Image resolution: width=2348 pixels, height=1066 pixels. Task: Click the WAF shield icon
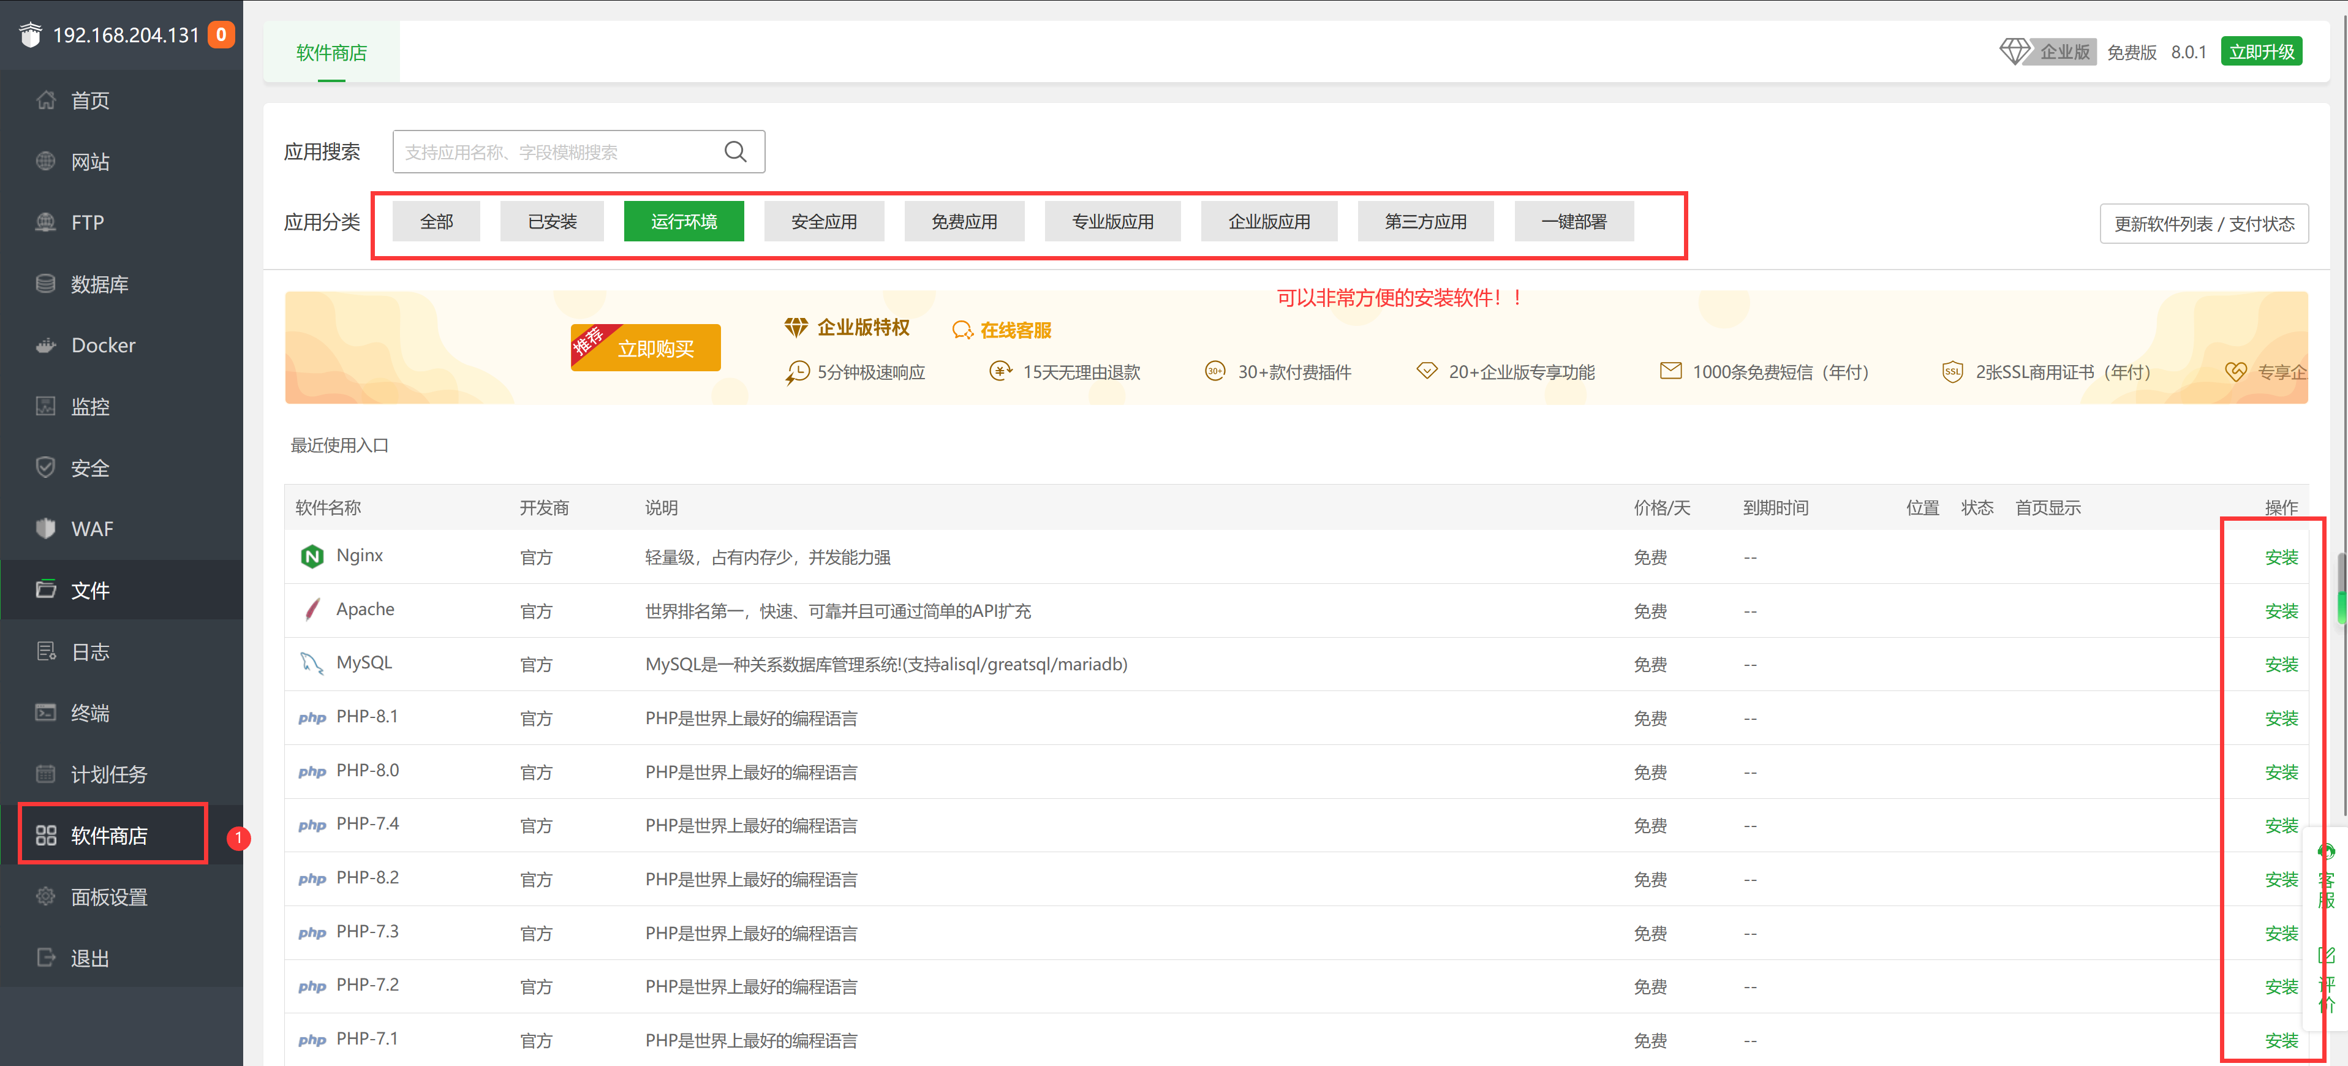point(45,529)
